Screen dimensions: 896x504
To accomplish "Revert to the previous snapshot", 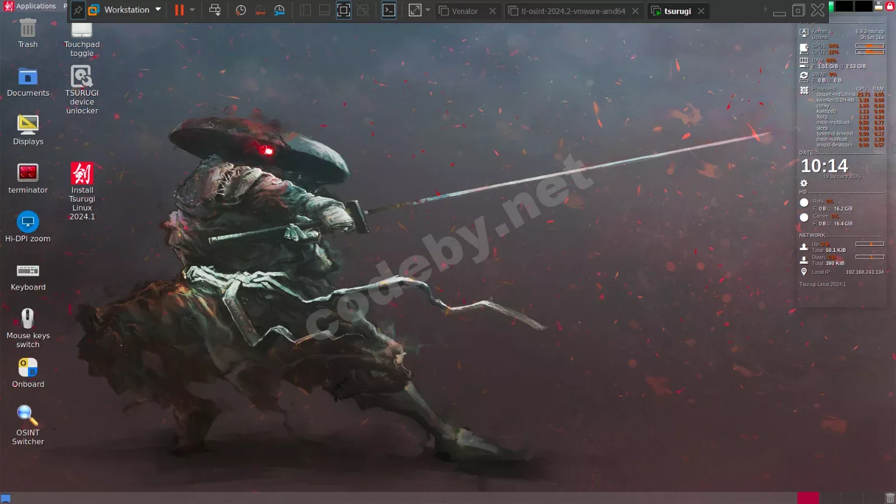I will [x=260, y=10].
